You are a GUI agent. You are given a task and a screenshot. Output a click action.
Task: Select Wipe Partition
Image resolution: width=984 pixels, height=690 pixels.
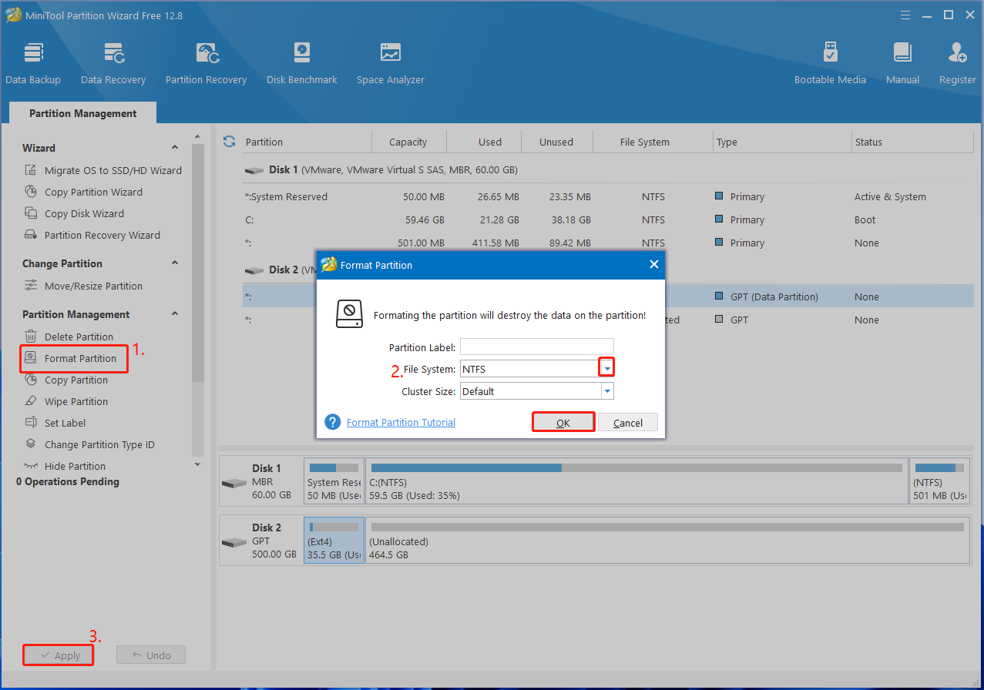[76, 401]
